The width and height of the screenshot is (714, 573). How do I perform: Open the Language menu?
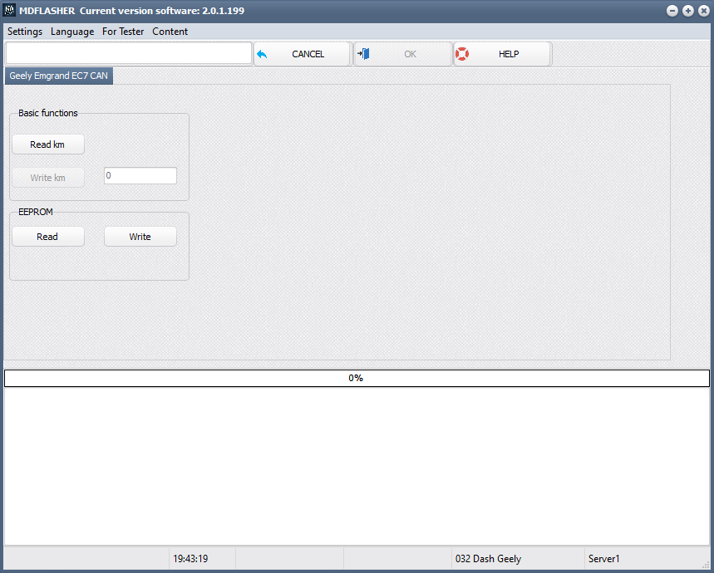[x=72, y=32]
